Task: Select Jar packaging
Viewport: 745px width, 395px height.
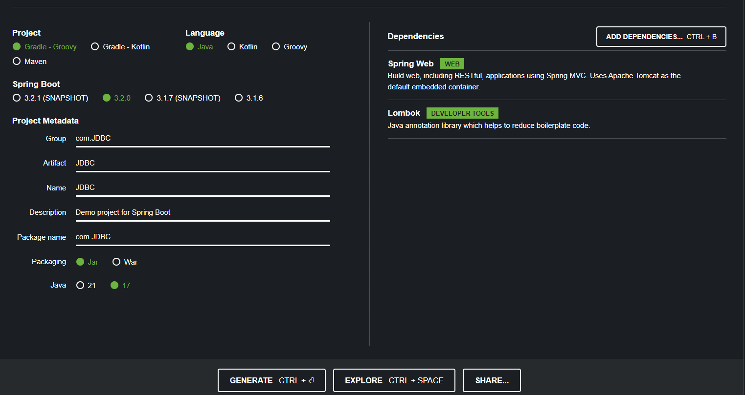Action: pos(87,262)
